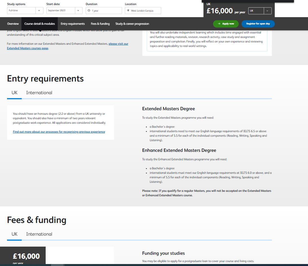
Task: Click the arrow icon on Apply now
Action: (x=219, y=24)
